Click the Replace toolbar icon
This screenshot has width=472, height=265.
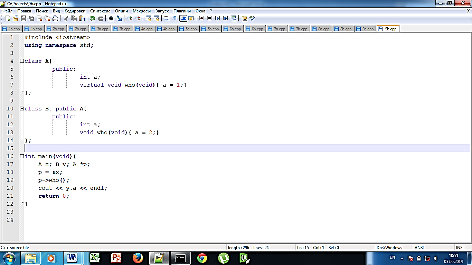coord(119,18)
